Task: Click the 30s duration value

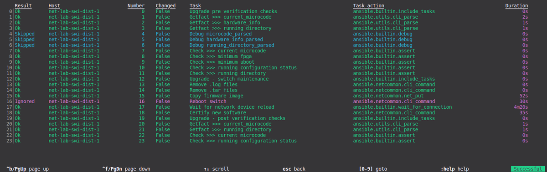Action: tap(523, 101)
